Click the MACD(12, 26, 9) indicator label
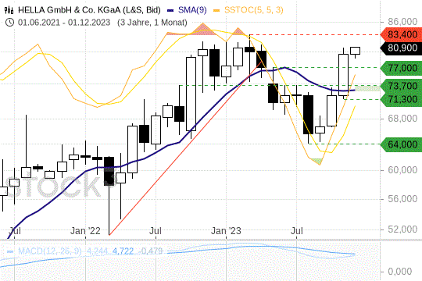Viewport: 422px width, 281px height. (50, 251)
